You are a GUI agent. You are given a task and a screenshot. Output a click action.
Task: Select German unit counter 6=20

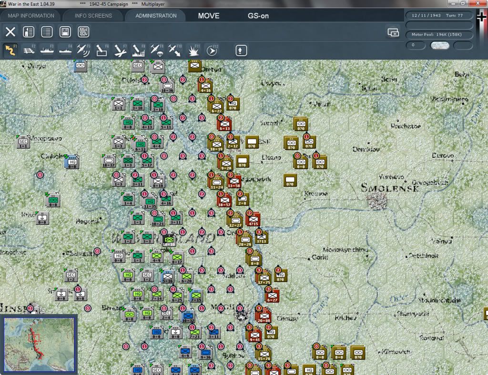186,276
